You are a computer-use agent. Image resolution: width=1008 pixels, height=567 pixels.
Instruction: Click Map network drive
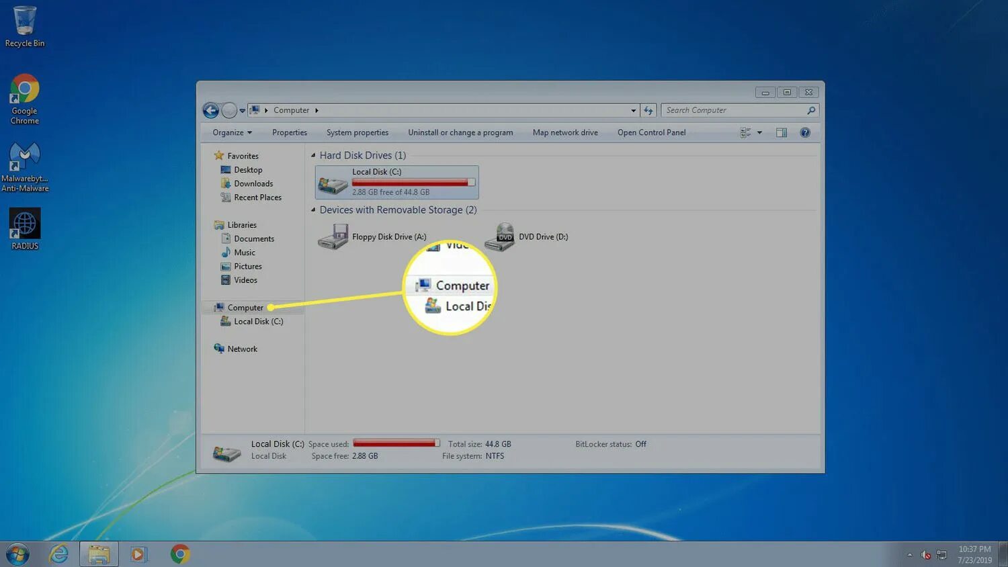pos(565,132)
